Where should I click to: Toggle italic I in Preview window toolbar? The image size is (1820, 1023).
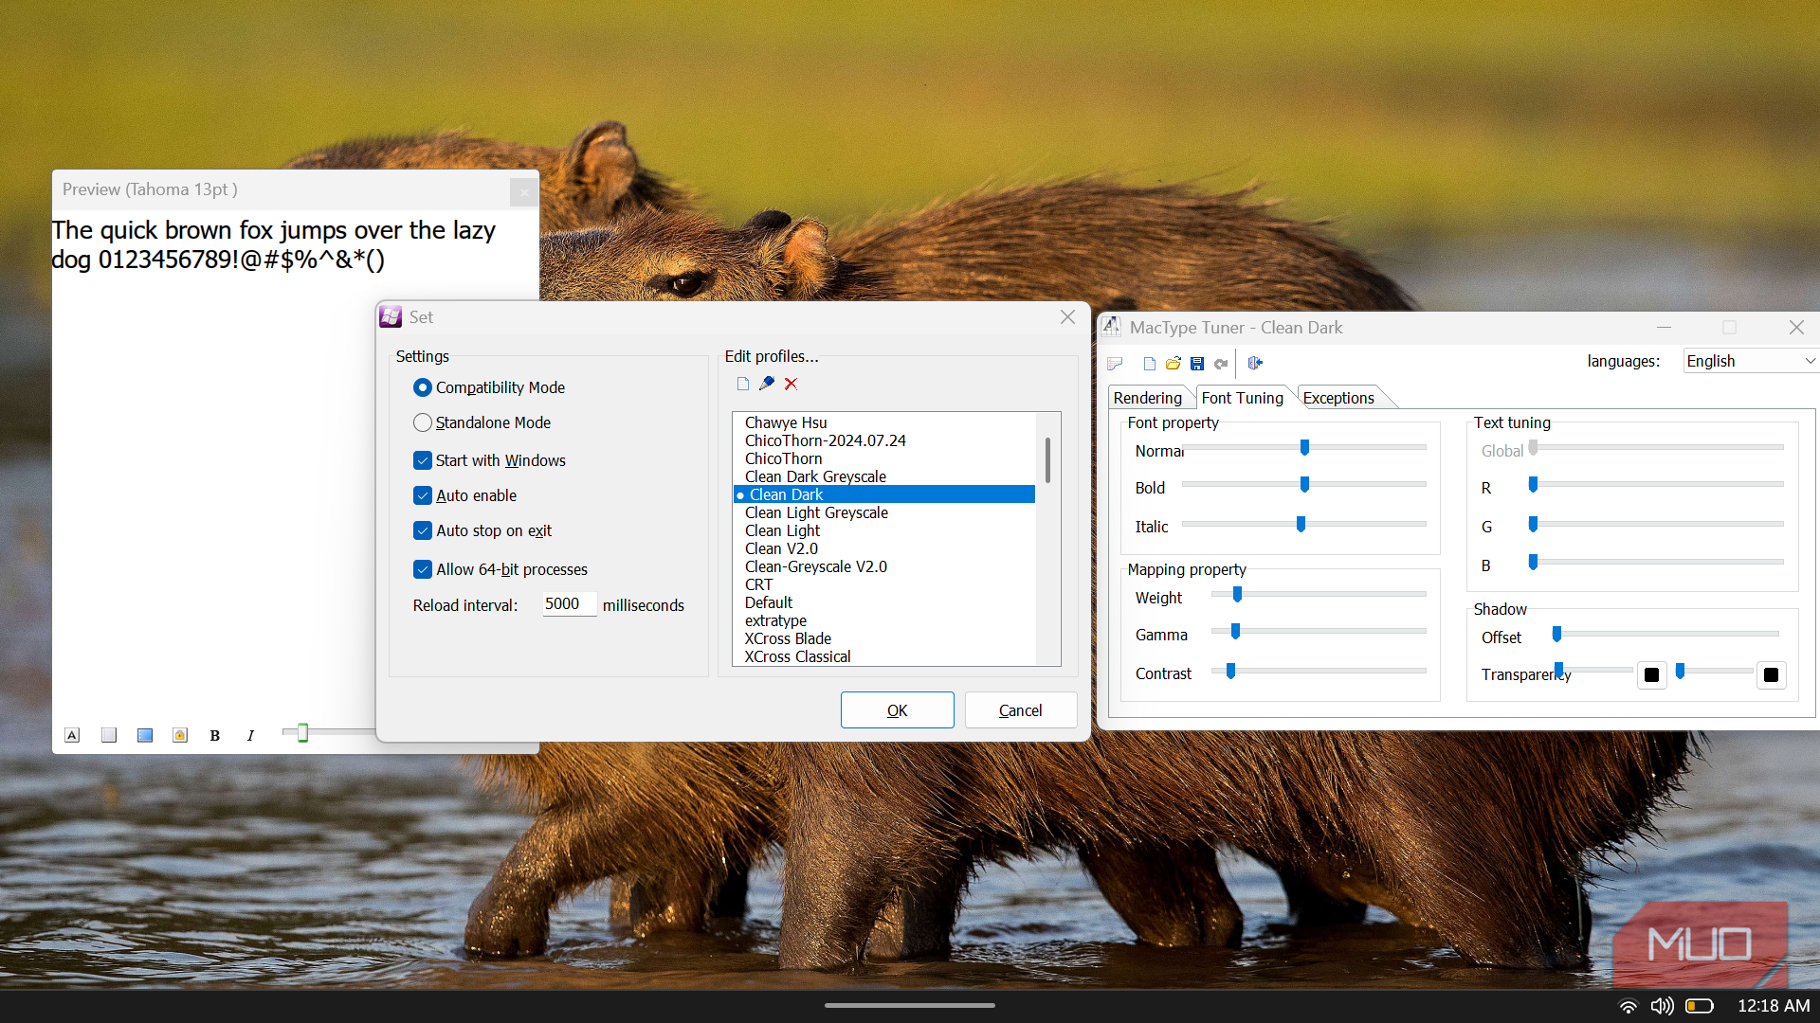pyautogui.click(x=250, y=735)
